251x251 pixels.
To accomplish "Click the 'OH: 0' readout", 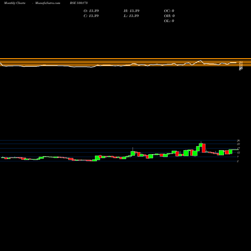I will [x=169, y=16].
